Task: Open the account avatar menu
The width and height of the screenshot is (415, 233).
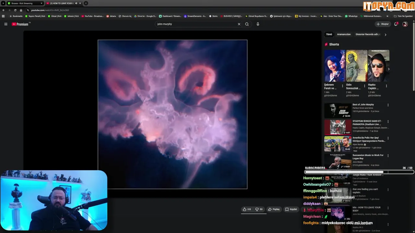Action: pos(405,24)
